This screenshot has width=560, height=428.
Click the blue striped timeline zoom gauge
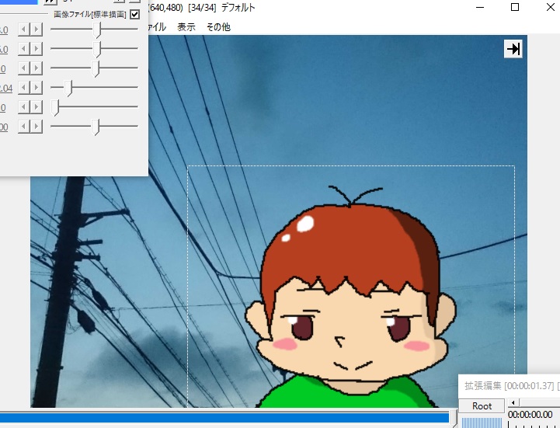(x=482, y=423)
